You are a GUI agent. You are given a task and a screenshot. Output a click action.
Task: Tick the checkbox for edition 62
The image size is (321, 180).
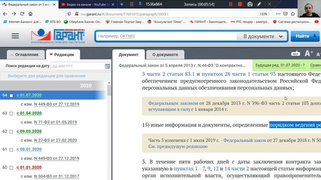11,131
